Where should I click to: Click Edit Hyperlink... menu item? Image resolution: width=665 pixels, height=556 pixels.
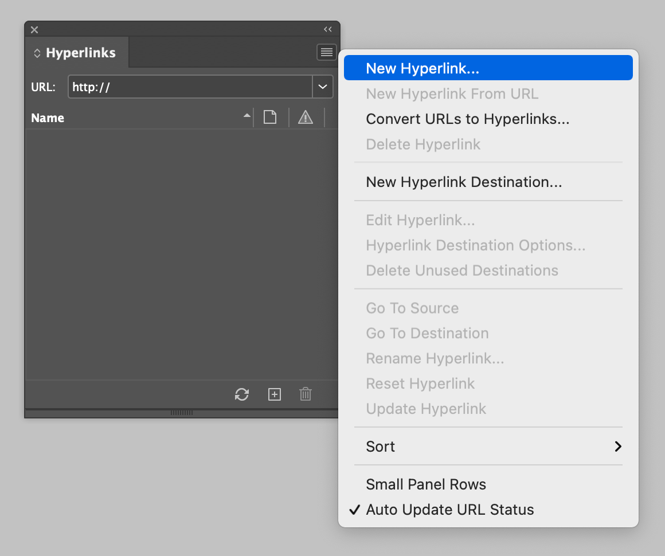point(488,220)
